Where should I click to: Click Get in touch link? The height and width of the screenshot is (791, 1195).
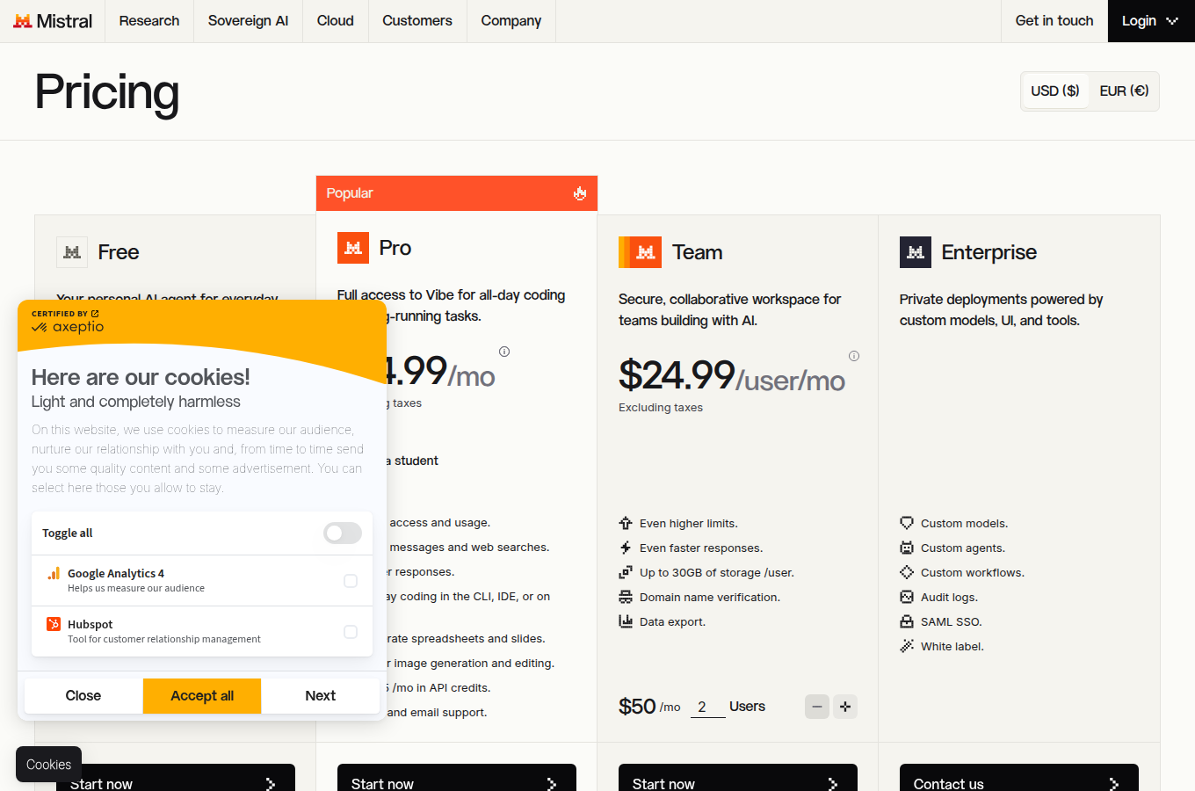tap(1054, 21)
